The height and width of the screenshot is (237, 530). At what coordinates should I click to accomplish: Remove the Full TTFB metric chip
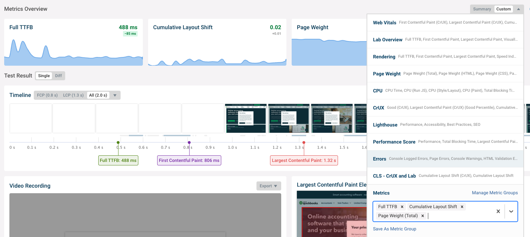(402, 207)
